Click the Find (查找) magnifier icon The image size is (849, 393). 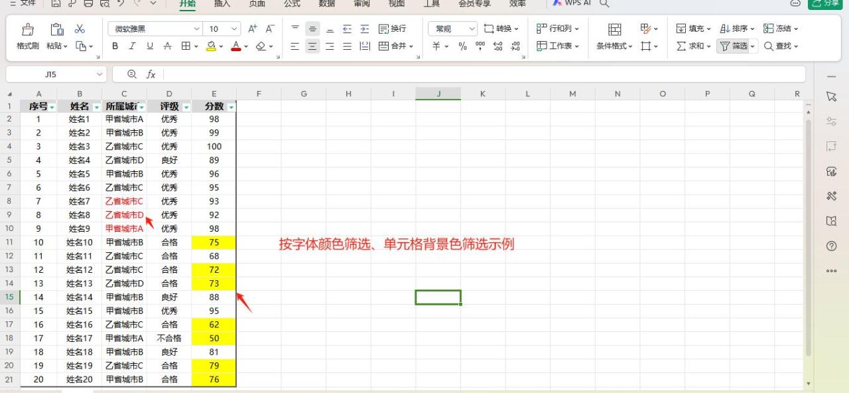pyautogui.click(x=769, y=46)
